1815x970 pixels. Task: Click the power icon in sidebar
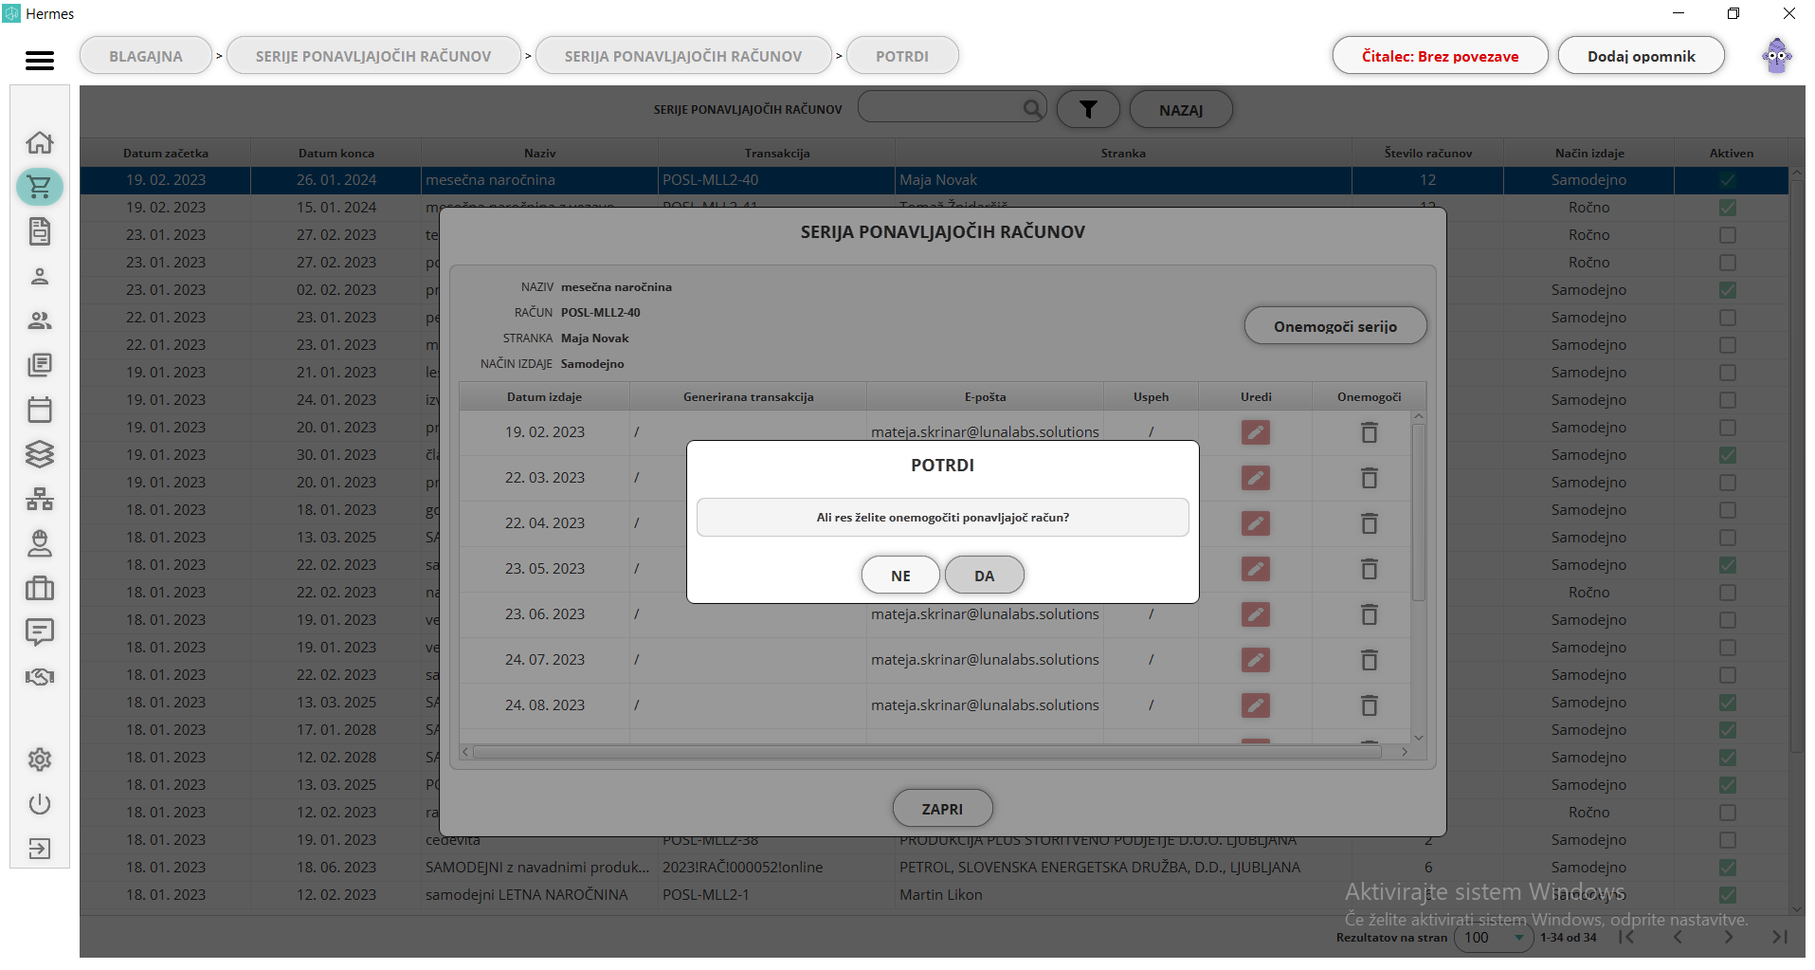tap(40, 804)
